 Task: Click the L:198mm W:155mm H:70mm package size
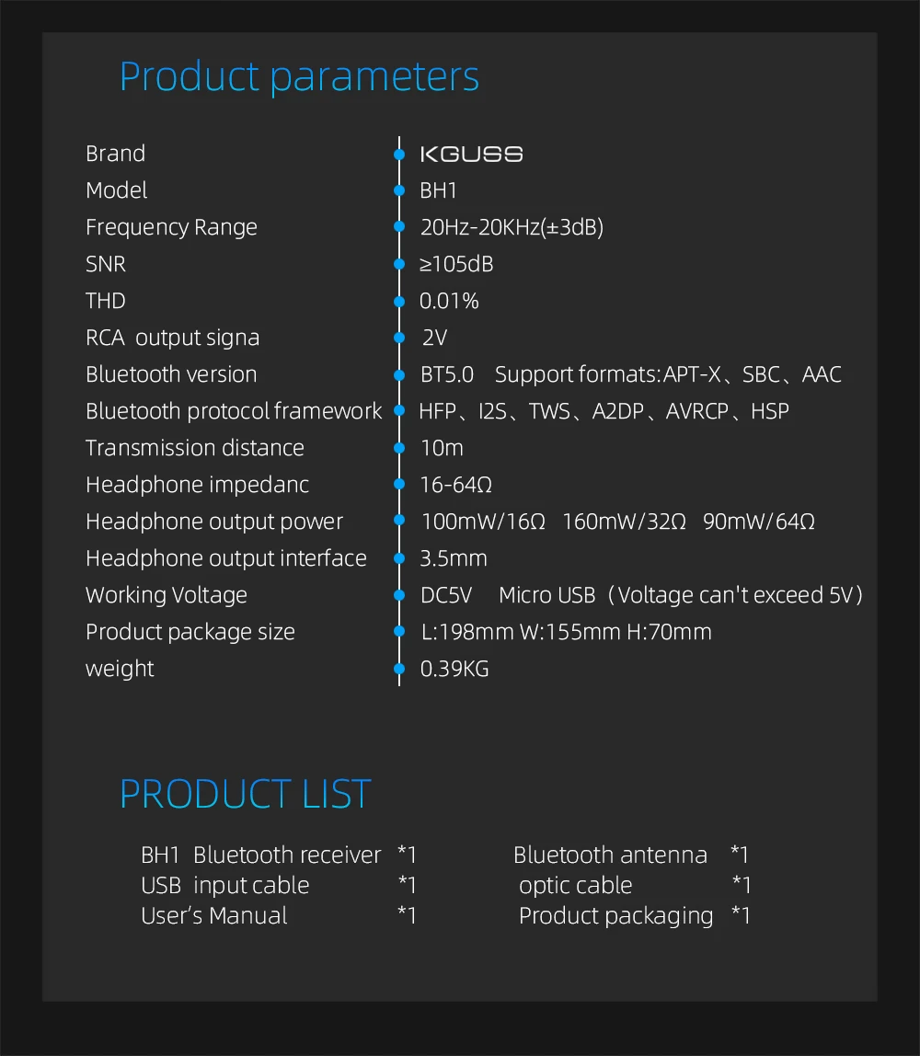pos(566,632)
